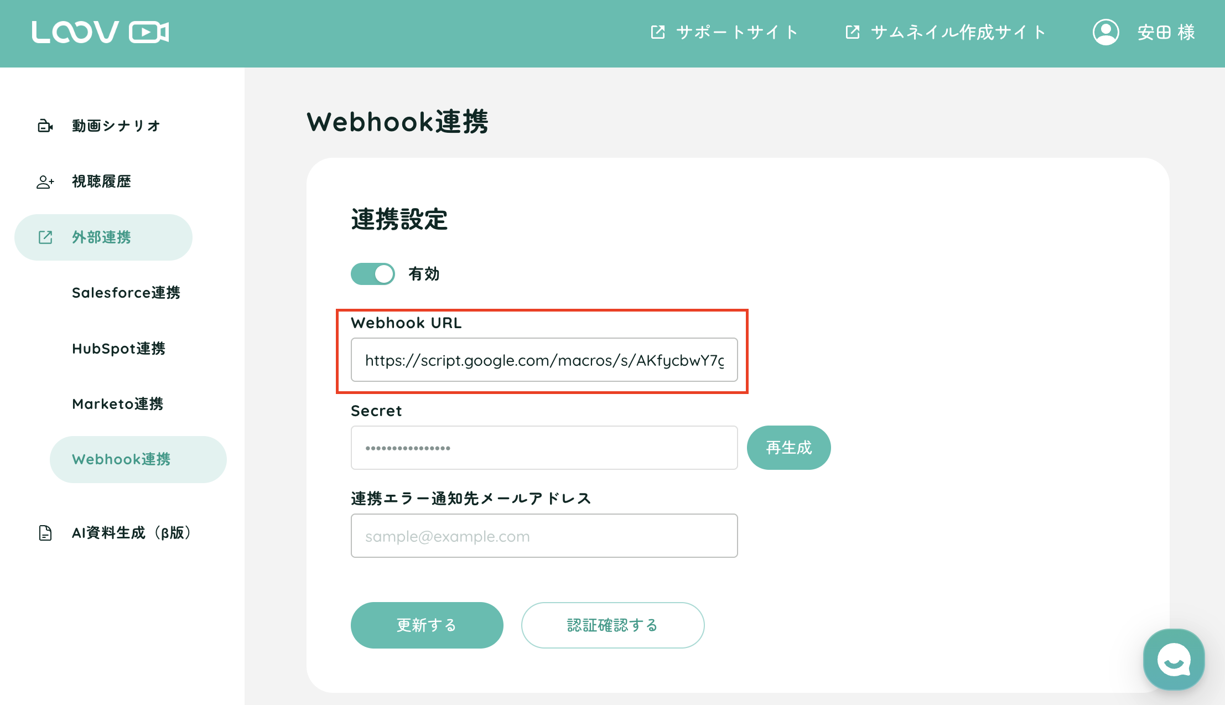Click the Webhook URL input field
1225x705 pixels.
pos(544,360)
